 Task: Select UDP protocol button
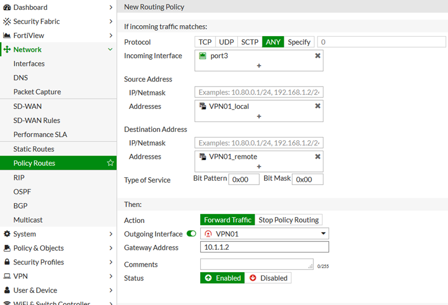[x=226, y=42]
